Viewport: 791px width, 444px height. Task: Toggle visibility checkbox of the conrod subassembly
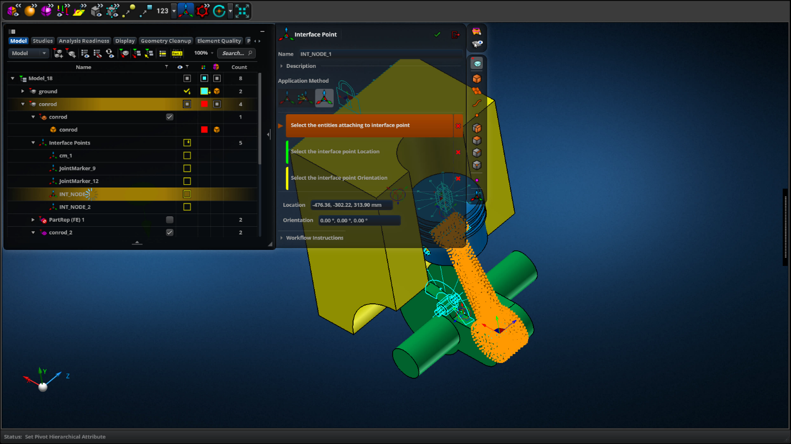tap(170, 116)
